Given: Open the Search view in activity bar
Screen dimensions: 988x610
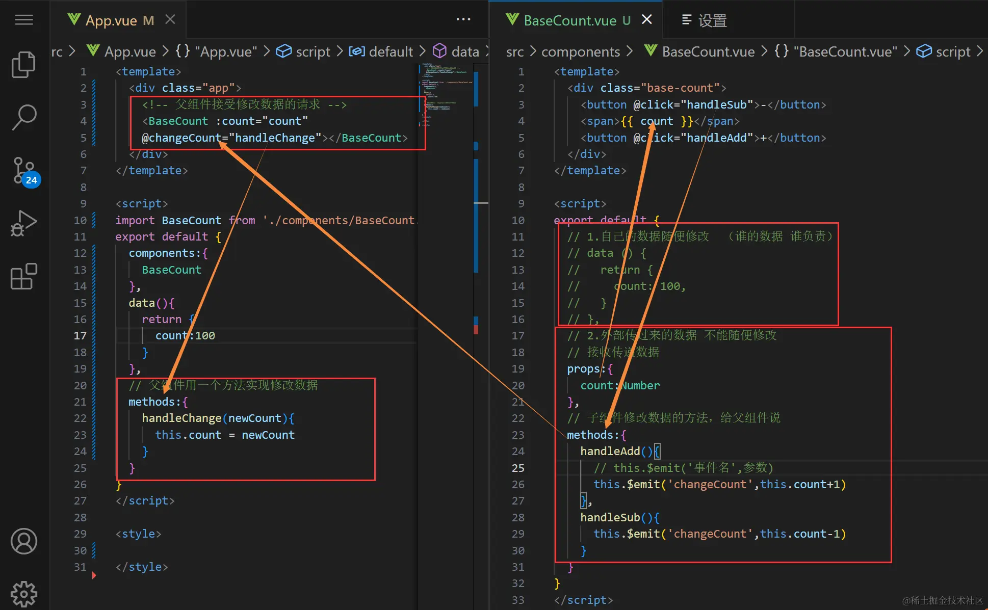Looking at the screenshot, I should coord(24,117).
